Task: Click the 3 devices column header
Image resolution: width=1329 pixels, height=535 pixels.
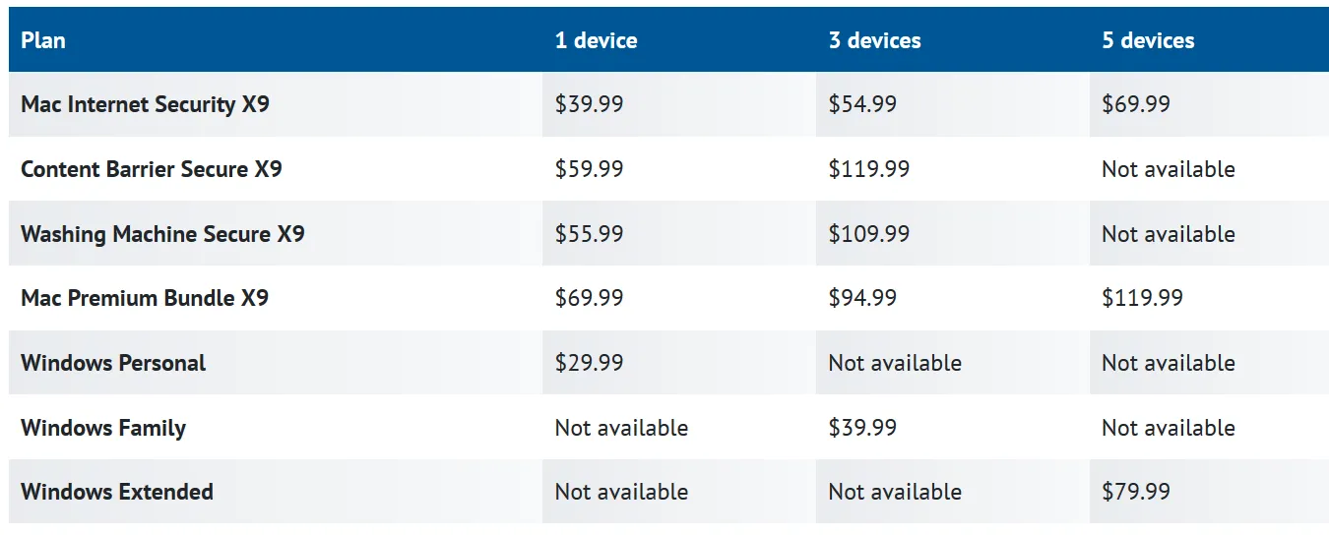Action: click(x=874, y=40)
